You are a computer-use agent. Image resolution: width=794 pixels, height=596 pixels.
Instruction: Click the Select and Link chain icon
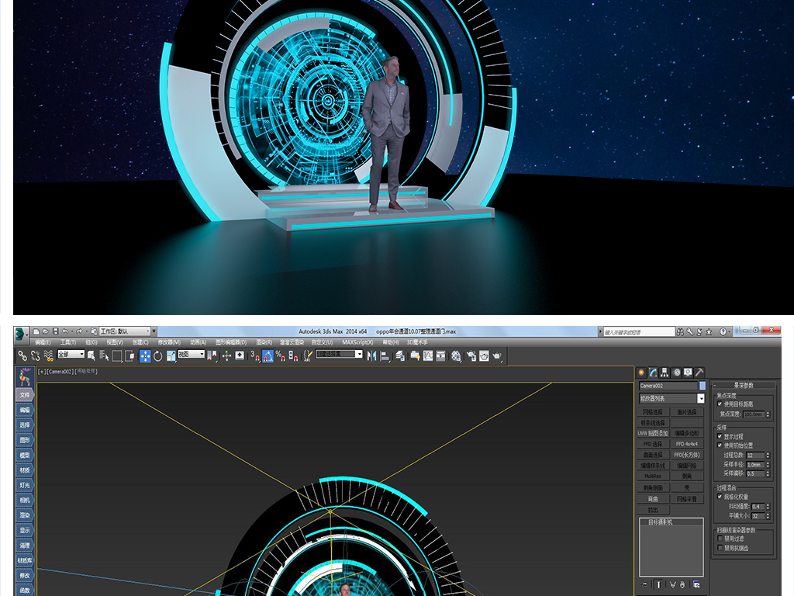coord(22,355)
